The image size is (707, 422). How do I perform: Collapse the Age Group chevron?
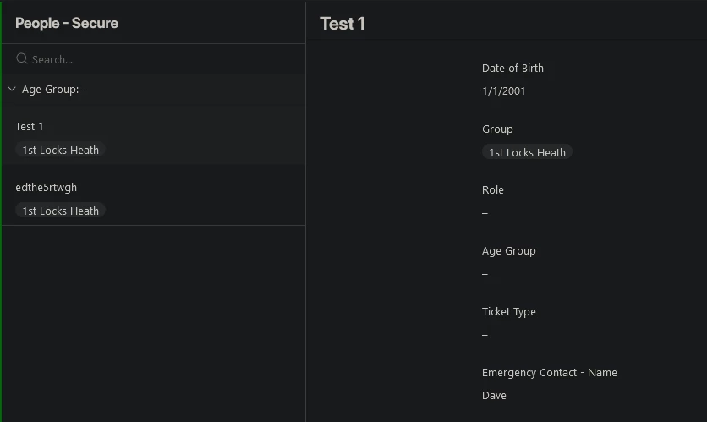(12, 90)
